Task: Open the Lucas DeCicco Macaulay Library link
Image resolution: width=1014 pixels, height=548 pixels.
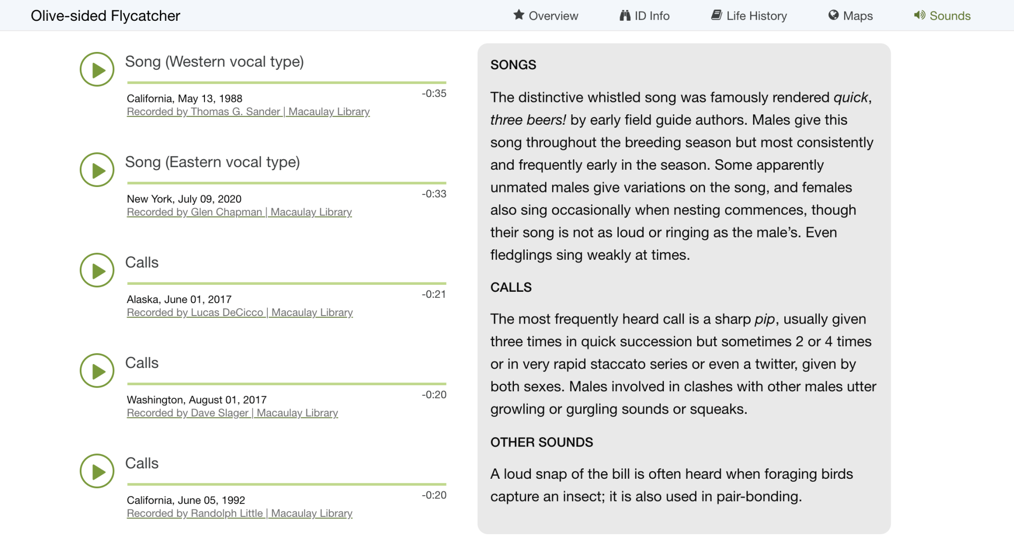Action: [x=240, y=312]
